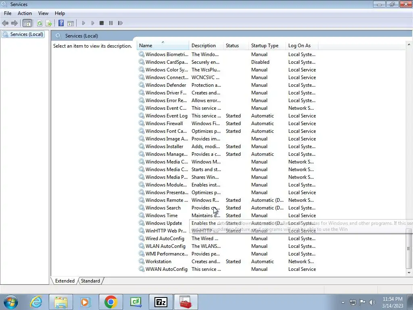
Task: Click the scrollbar down arrow
Action: [x=409, y=272]
